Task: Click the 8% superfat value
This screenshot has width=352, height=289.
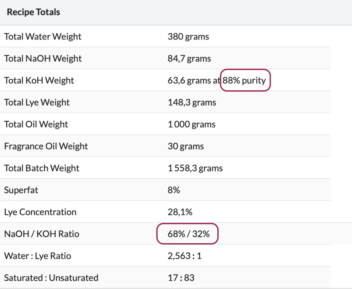Action: pos(174,190)
